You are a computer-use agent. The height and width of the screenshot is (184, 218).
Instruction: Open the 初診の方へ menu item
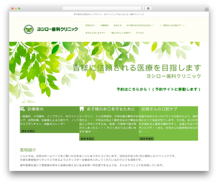tap(90, 25)
